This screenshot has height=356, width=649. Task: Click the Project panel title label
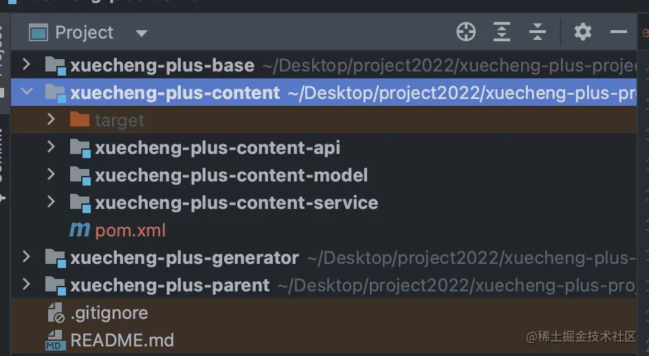pos(84,32)
